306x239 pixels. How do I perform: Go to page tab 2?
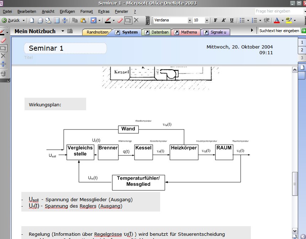pyautogui.click(x=302, y=50)
